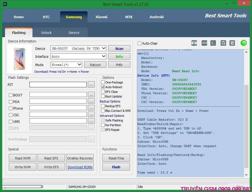
Task: Open the Unlock sub-tab
Action: point(46,33)
